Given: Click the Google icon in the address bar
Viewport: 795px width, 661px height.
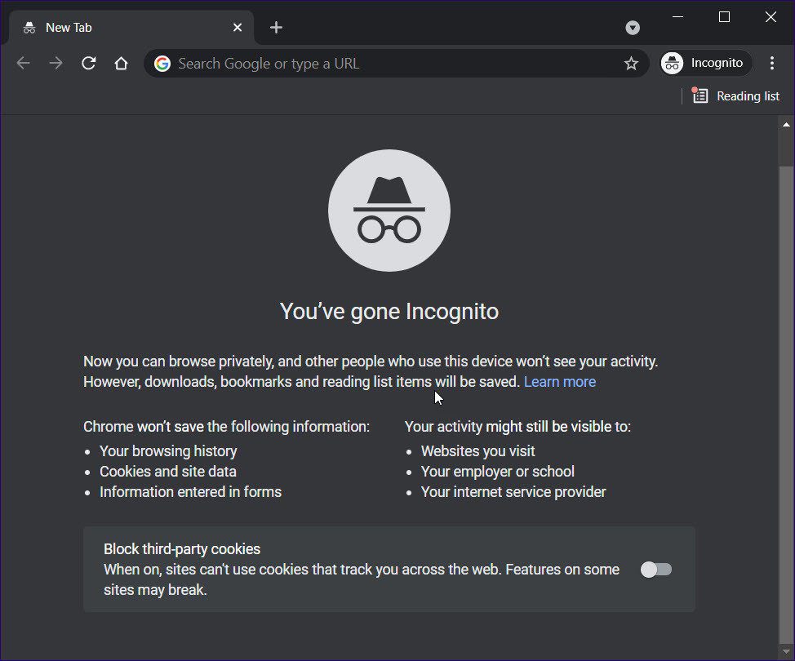Looking at the screenshot, I should point(162,63).
